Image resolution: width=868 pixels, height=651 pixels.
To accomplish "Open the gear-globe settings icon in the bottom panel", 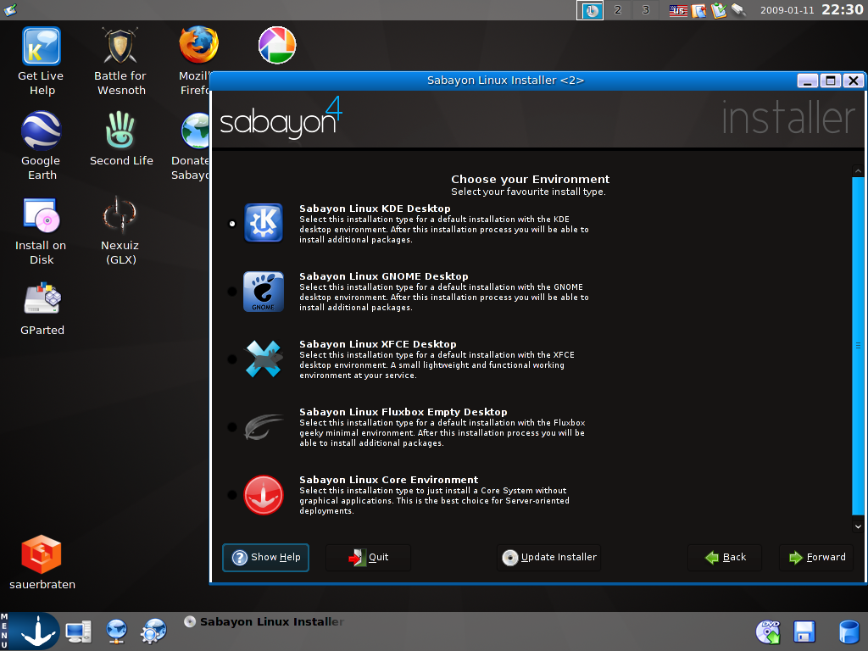I will pyautogui.click(x=154, y=631).
